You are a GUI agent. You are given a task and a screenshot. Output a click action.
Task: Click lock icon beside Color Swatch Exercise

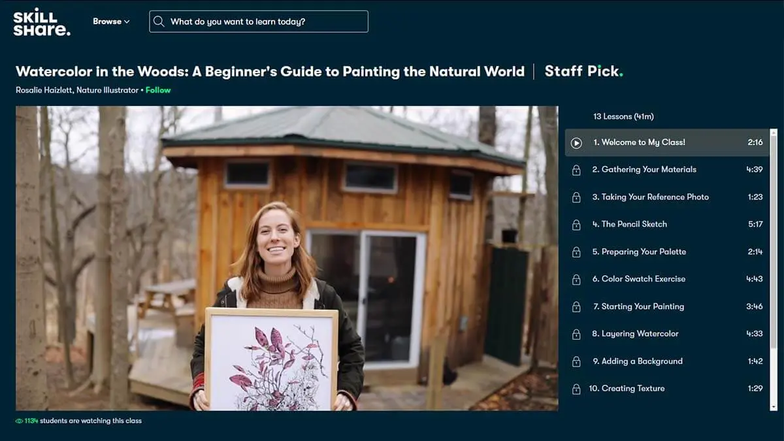tap(576, 280)
